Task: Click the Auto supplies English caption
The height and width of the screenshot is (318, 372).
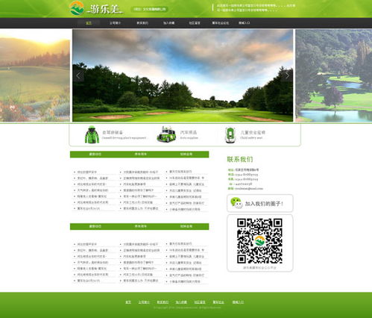Action: (x=189, y=137)
